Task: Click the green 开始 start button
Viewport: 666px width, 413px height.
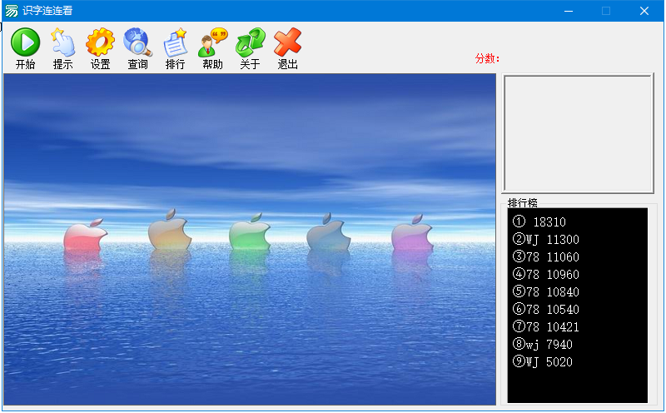Action: pos(25,48)
